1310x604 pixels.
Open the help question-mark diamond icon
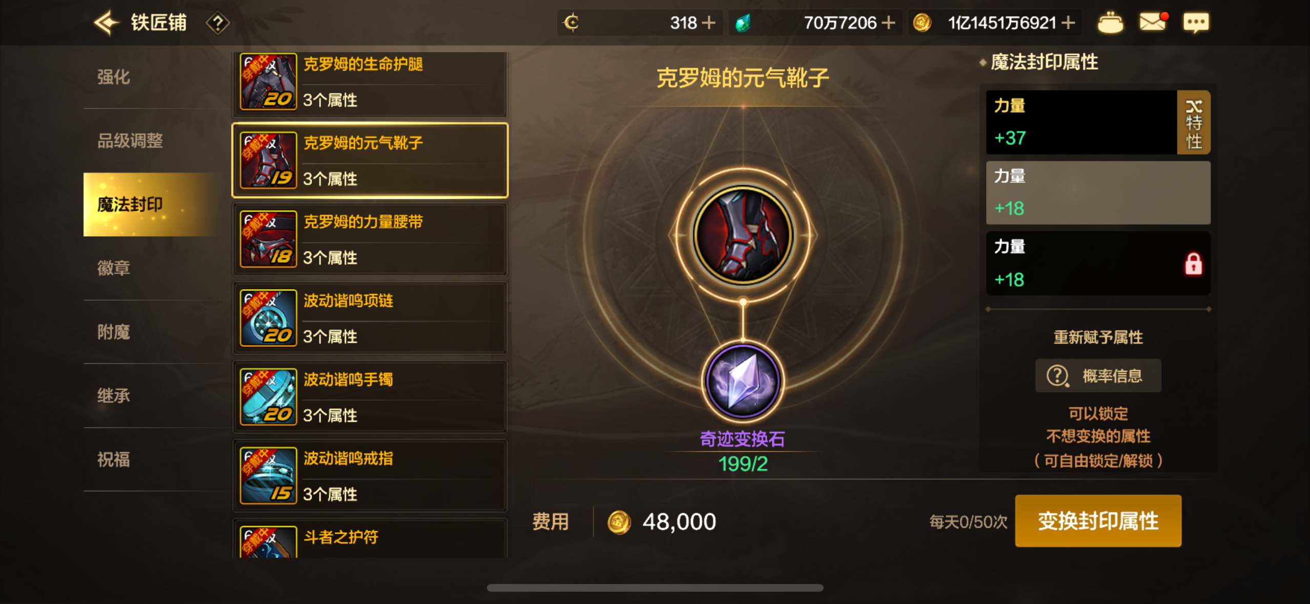(x=217, y=23)
